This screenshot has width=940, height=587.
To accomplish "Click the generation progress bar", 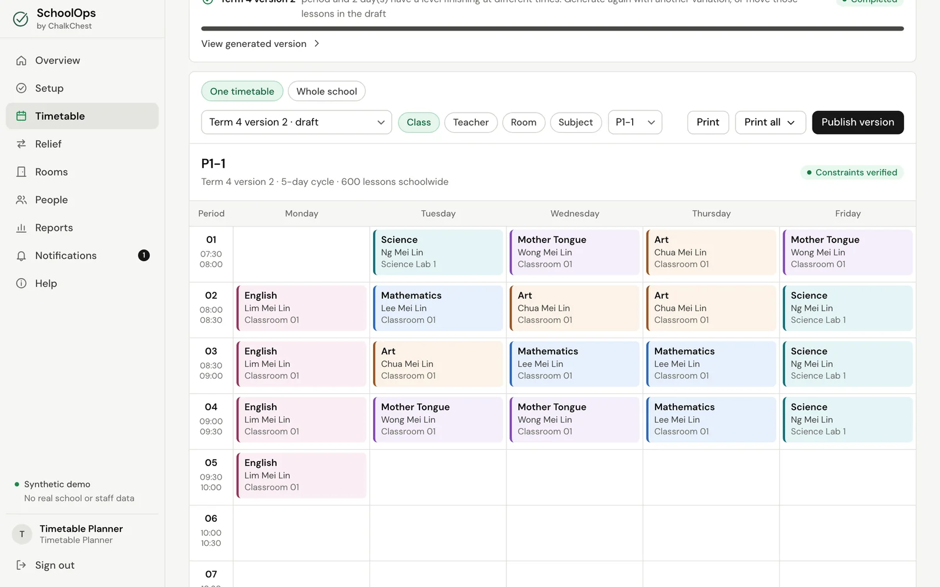I will pyautogui.click(x=552, y=28).
